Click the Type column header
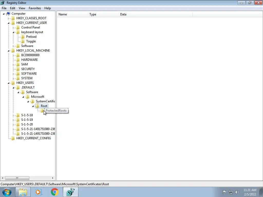 (103, 14)
